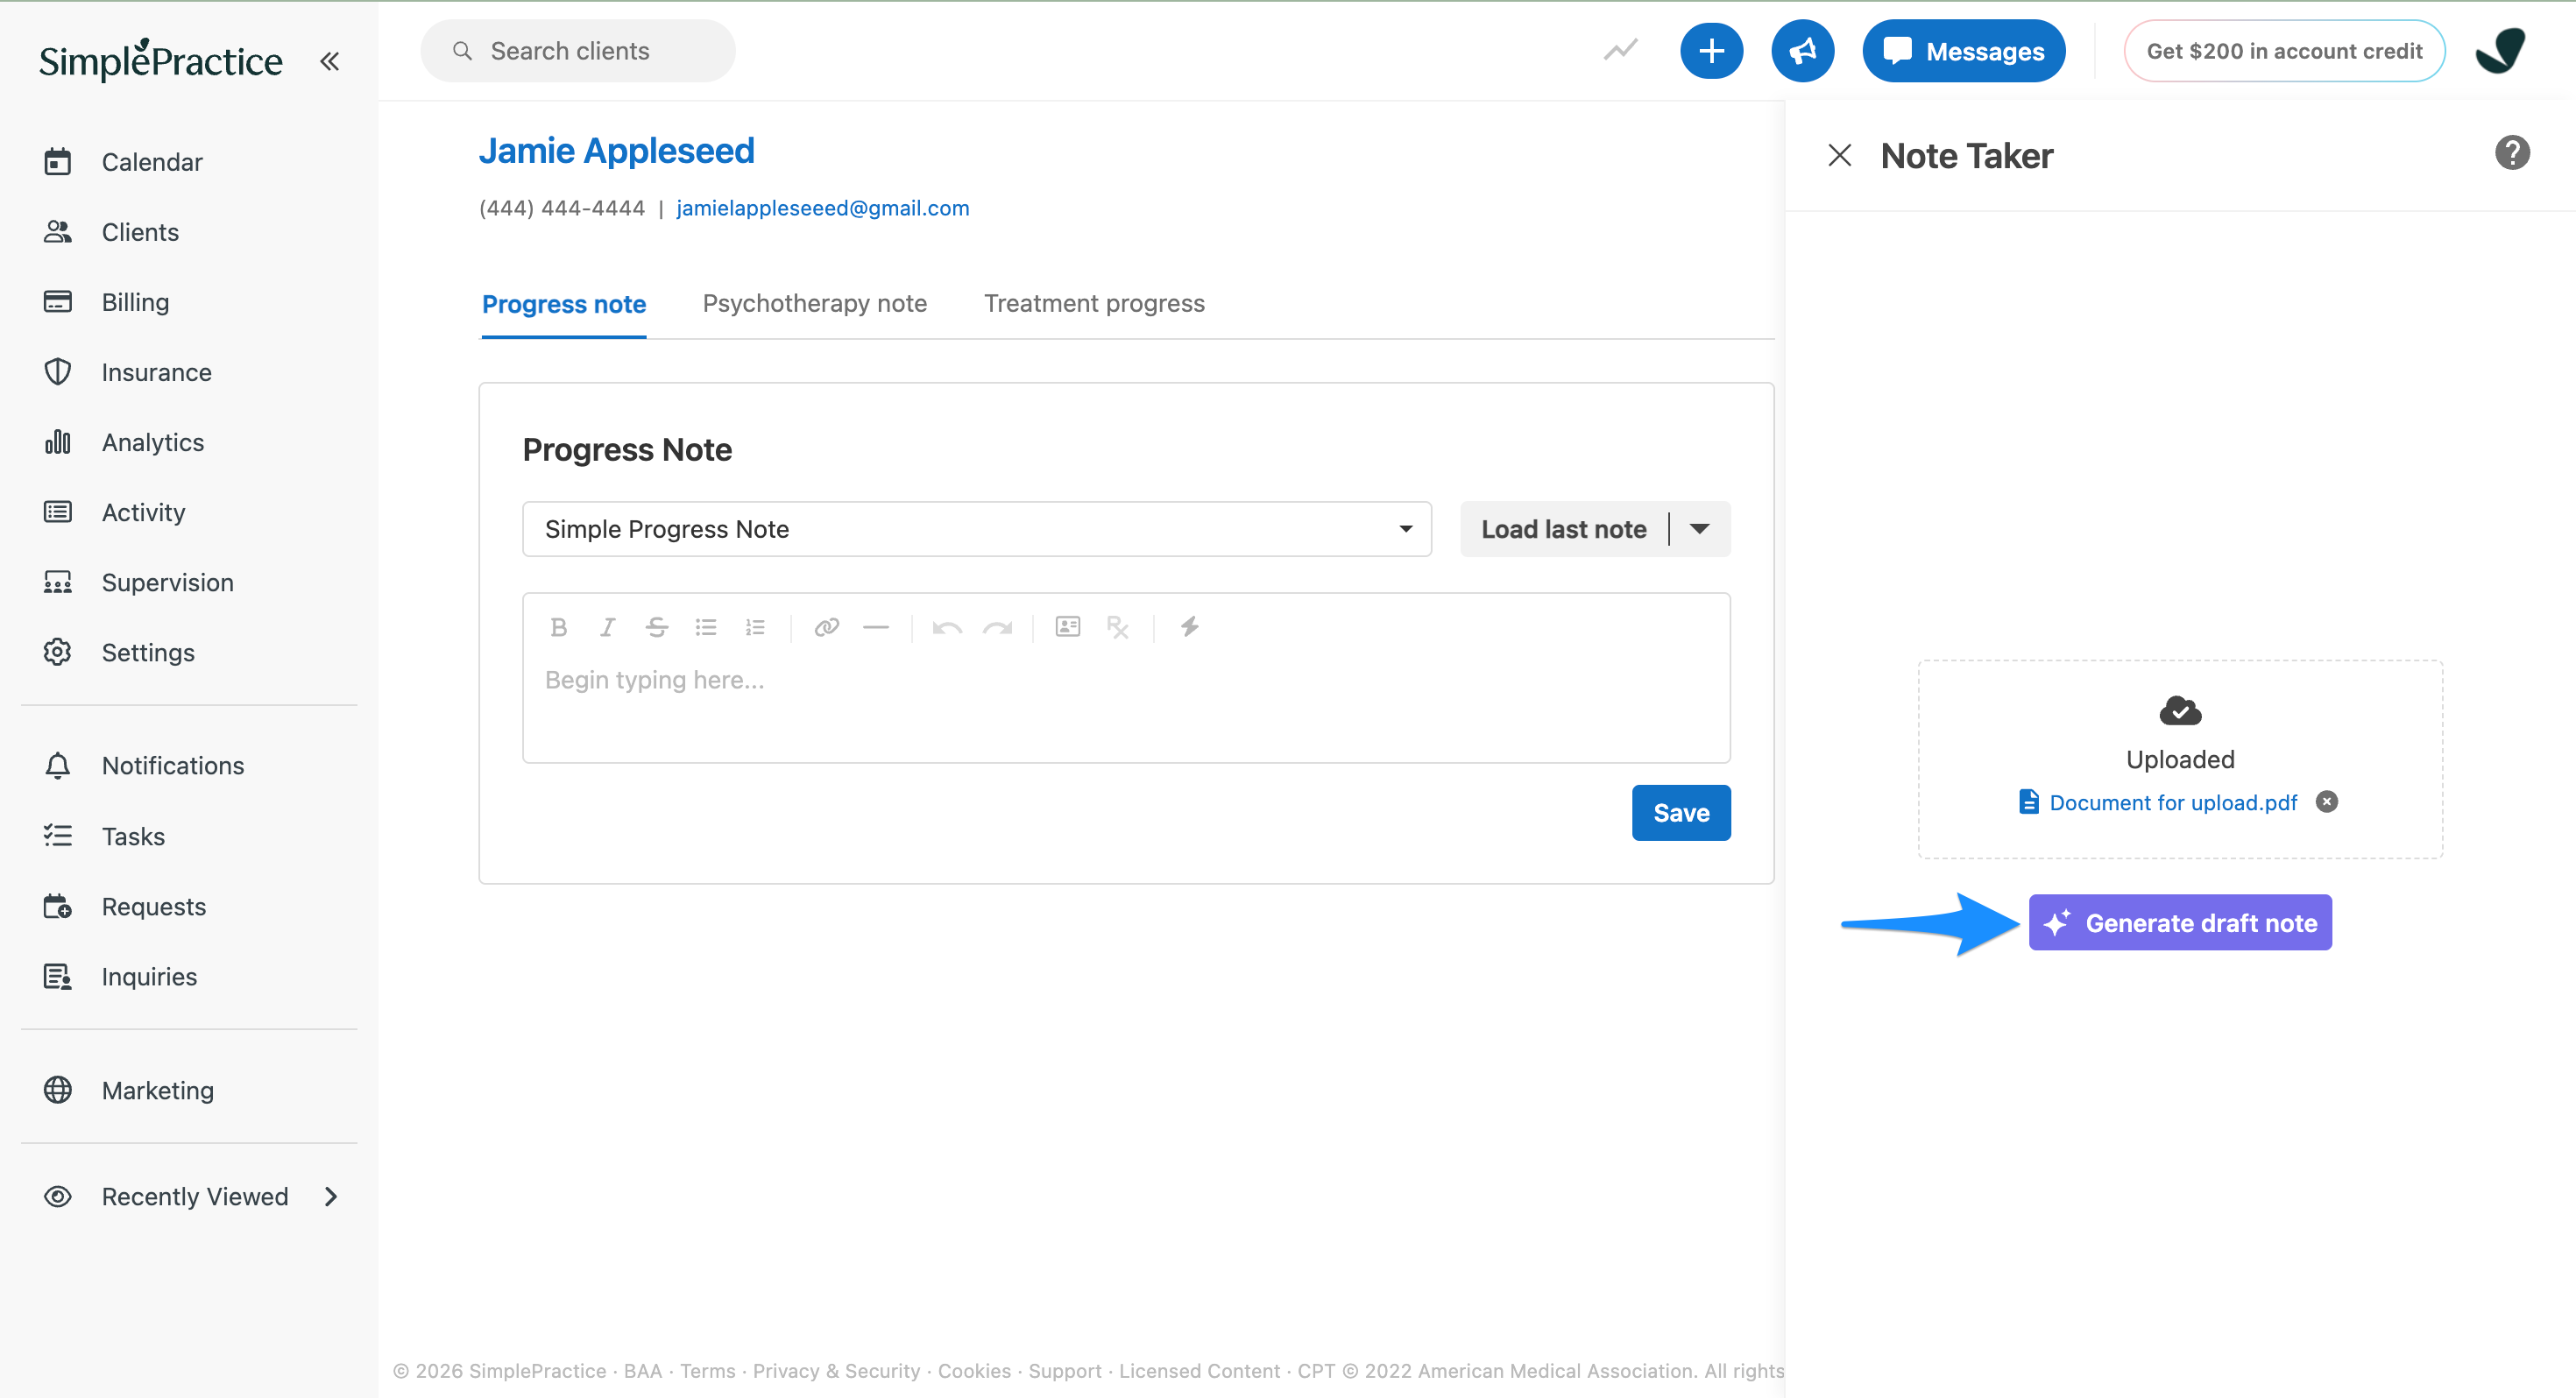Screen dimensions: 2576x1398
Task: Open Note Taker help question mark
Action: (x=2511, y=153)
